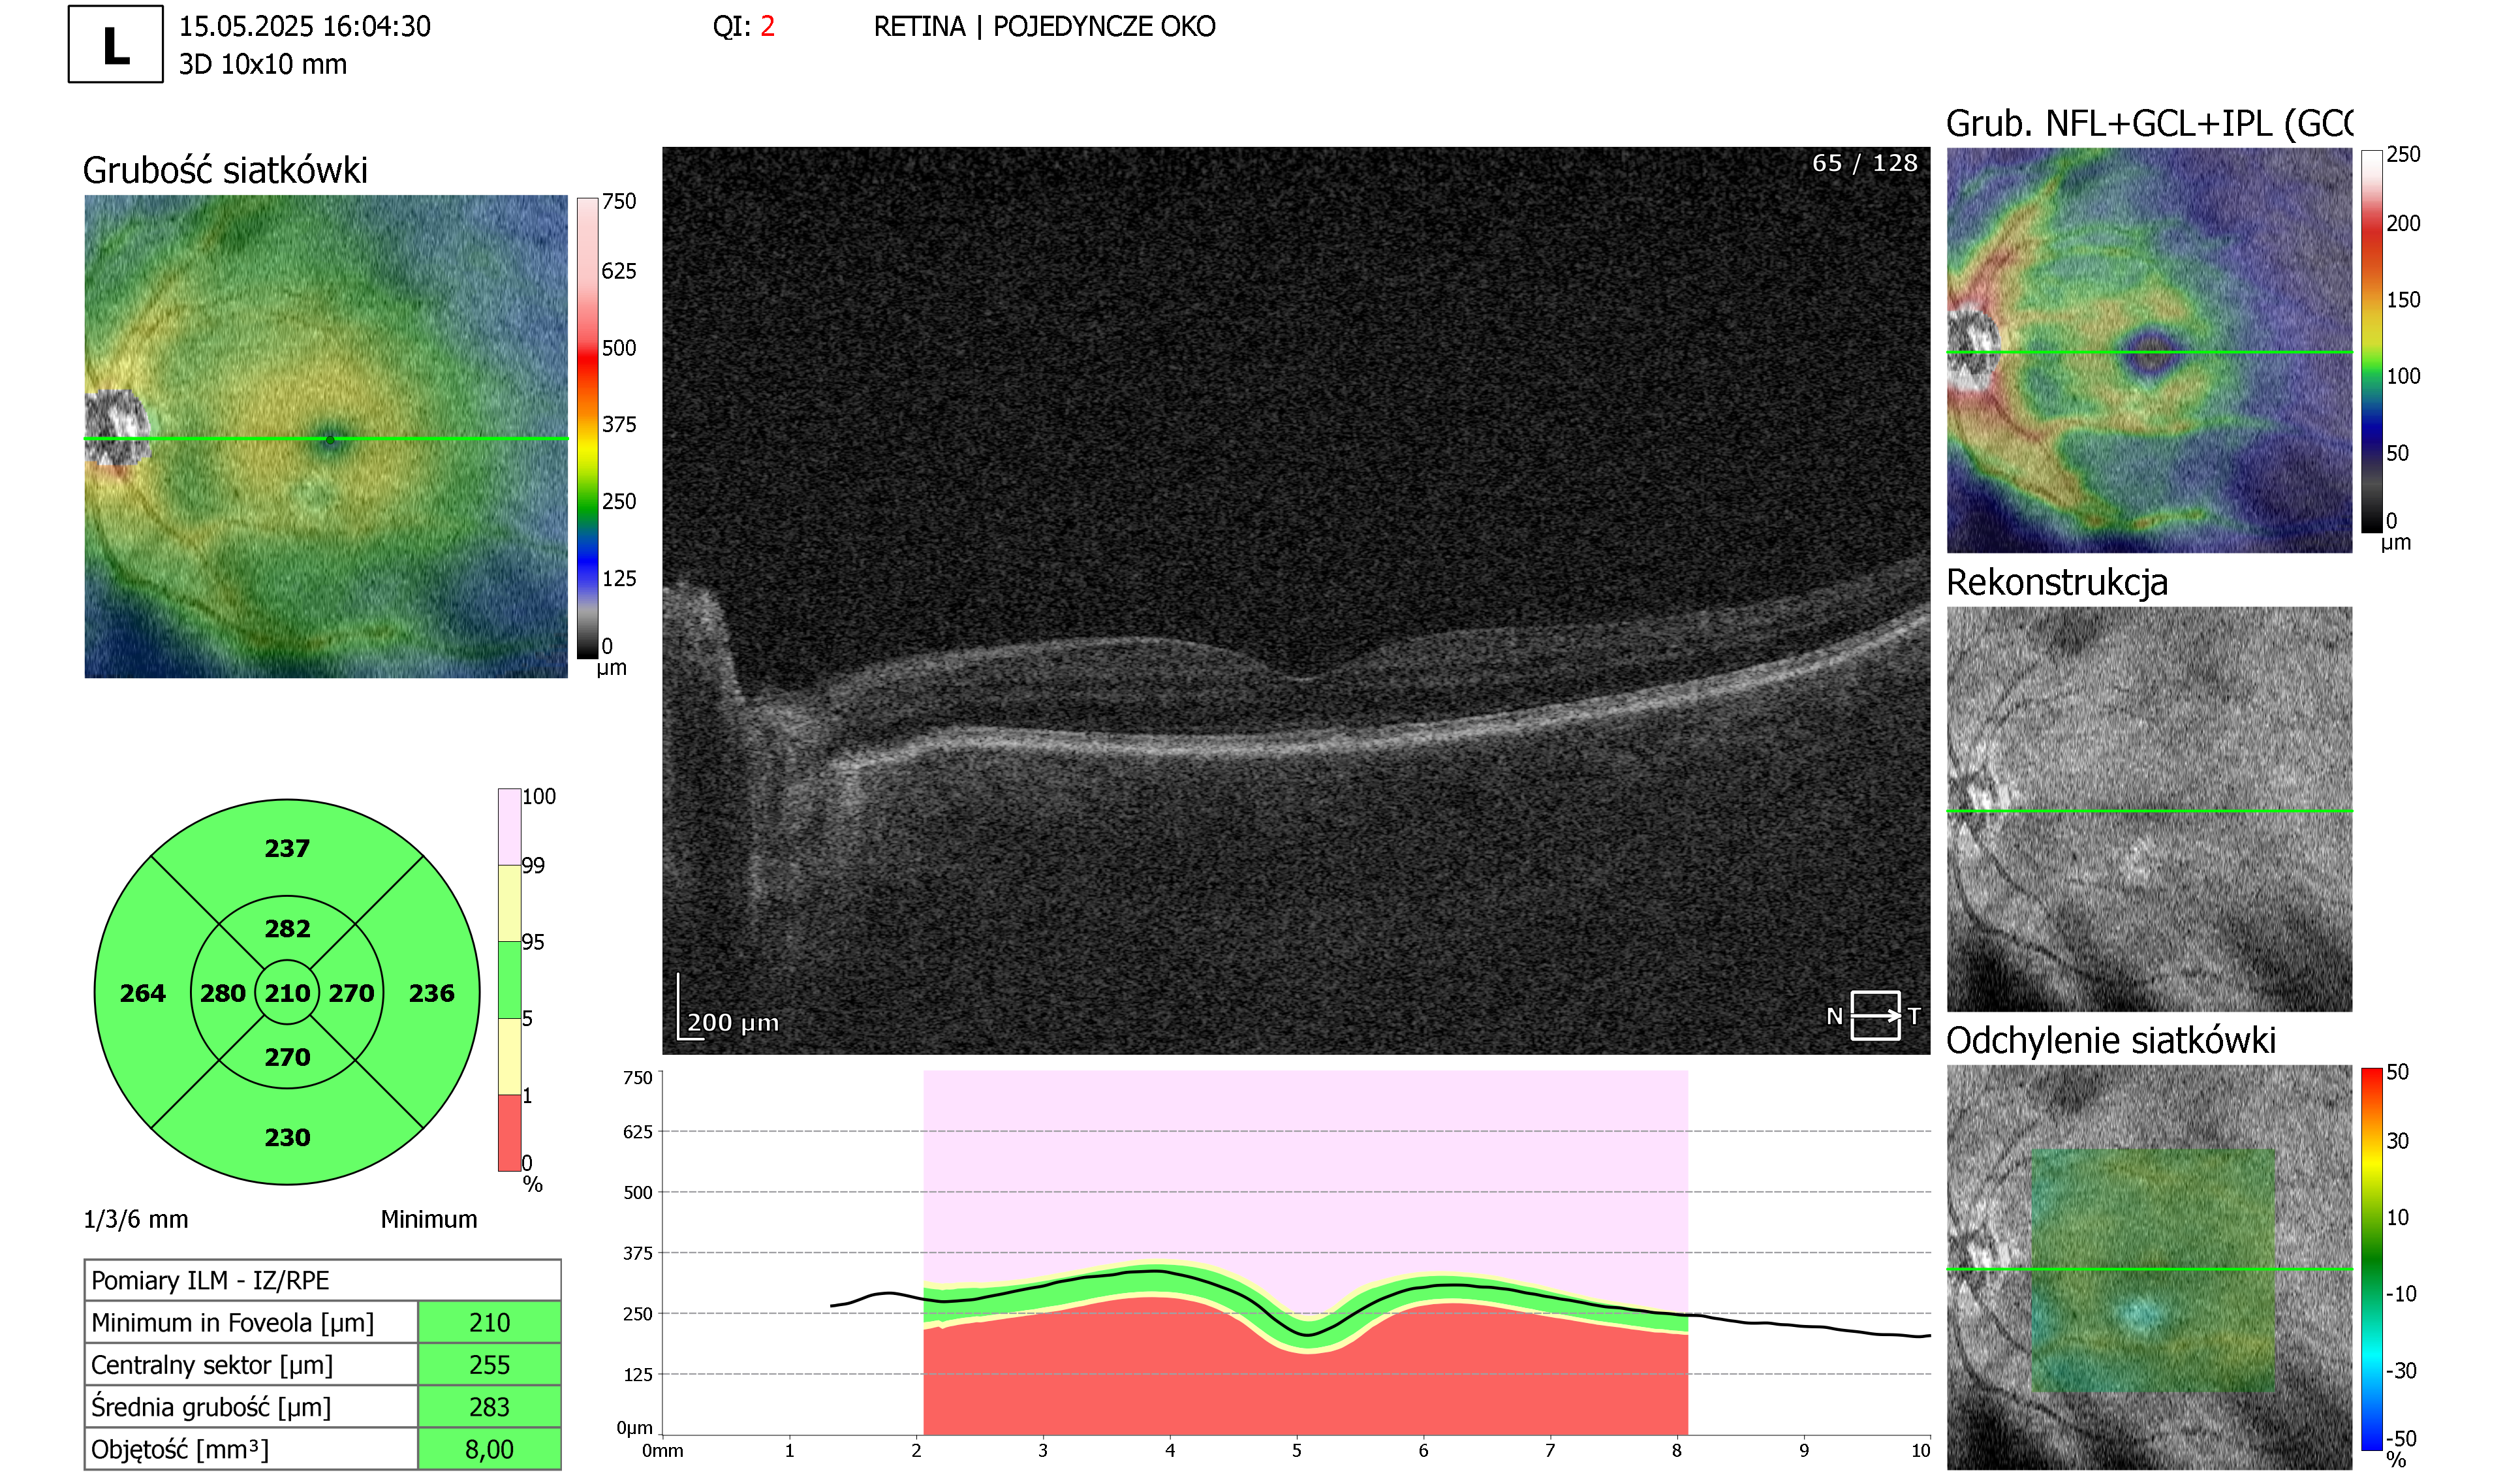Screen dimensions: 2520x1481
Task: Select outer superior sector value 237
Action: [287, 848]
